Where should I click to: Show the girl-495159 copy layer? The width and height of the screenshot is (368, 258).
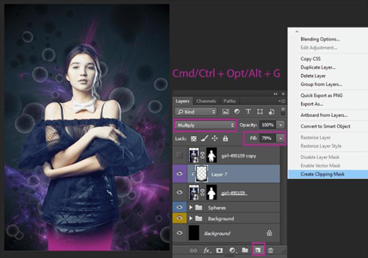pyautogui.click(x=181, y=154)
